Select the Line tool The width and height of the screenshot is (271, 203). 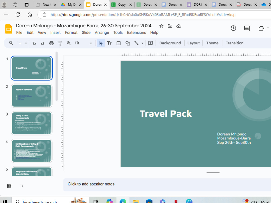137,43
